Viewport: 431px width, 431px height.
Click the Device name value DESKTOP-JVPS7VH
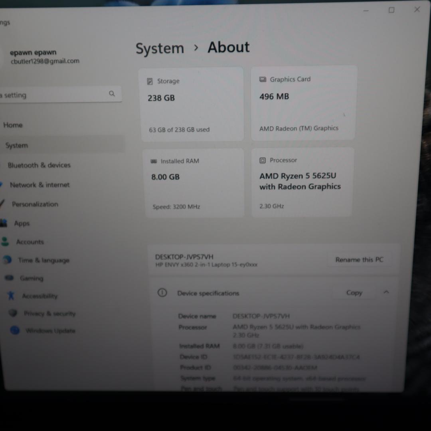(x=261, y=316)
